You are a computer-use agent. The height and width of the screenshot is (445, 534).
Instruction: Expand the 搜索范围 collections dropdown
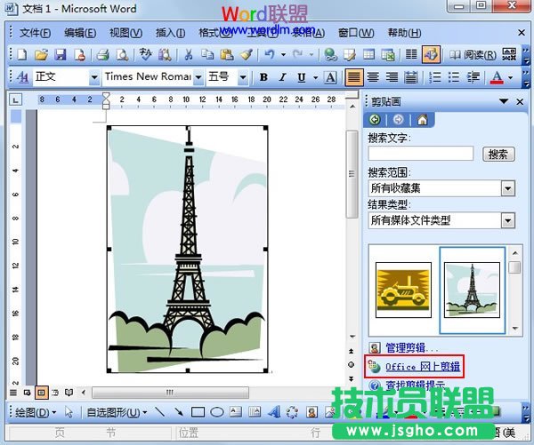coord(507,188)
